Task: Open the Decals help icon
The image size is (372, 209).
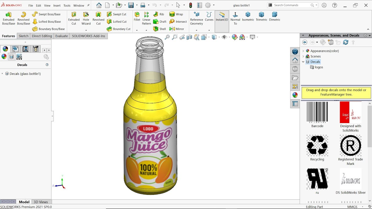Action: (x=47, y=65)
